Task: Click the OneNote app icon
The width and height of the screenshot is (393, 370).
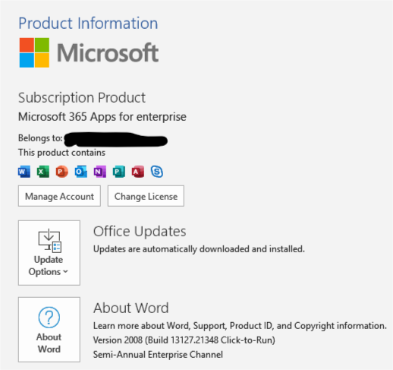Action: click(x=100, y=172)
